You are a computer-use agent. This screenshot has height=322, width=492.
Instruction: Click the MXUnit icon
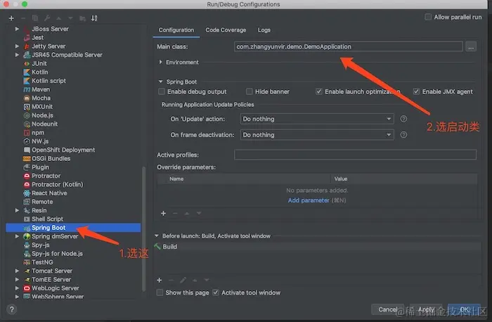click(27, 107)
